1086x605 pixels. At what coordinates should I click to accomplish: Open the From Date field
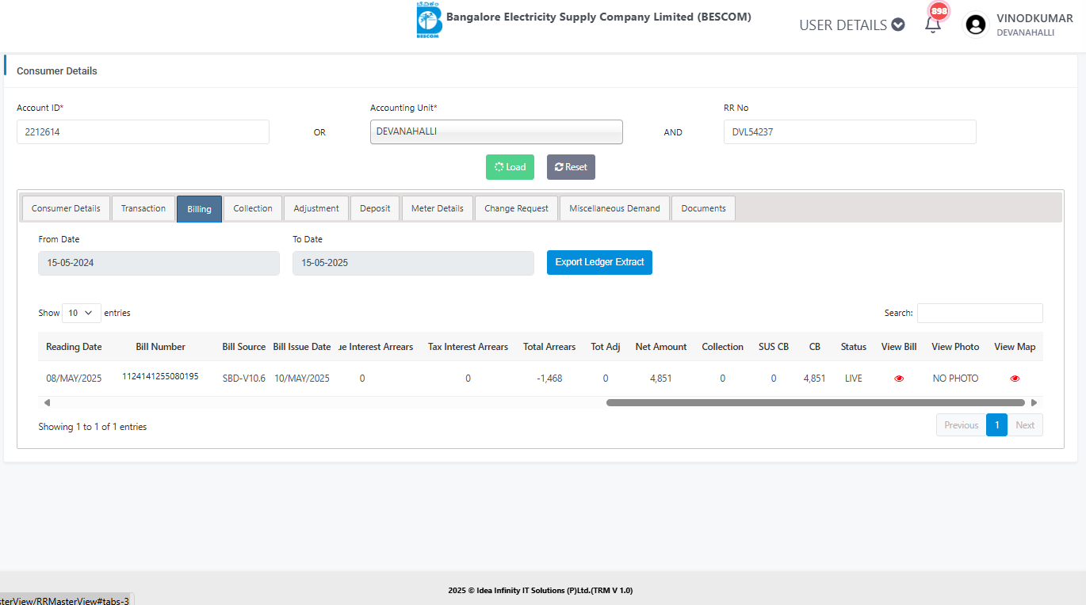pos(159,263)
